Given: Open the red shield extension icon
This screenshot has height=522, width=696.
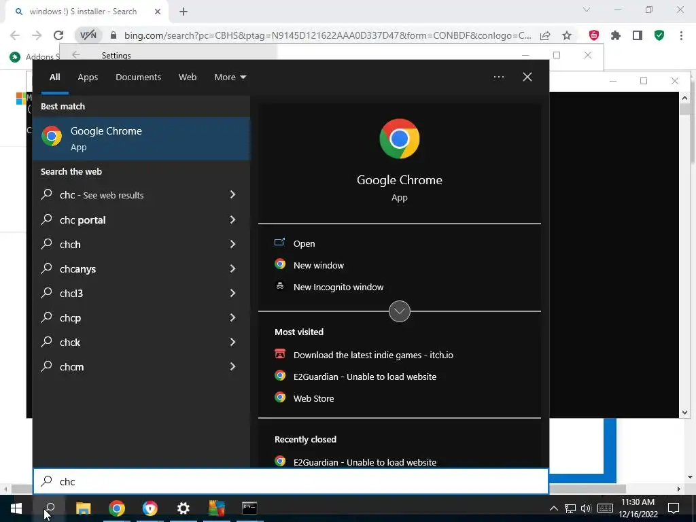Looking at the screenshot, I should 594,35.
